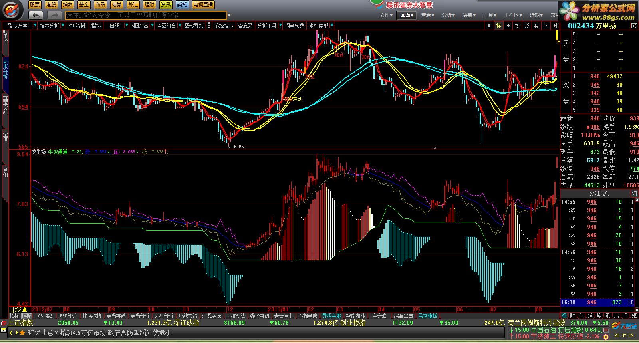
Task: Click the gear icon in the status bar
Action: 606,337
